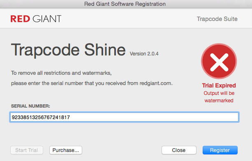The width and height of the screenshot is (252, 161).
Task: Click the Trapcode Shine product title
Action: [68, 50]
